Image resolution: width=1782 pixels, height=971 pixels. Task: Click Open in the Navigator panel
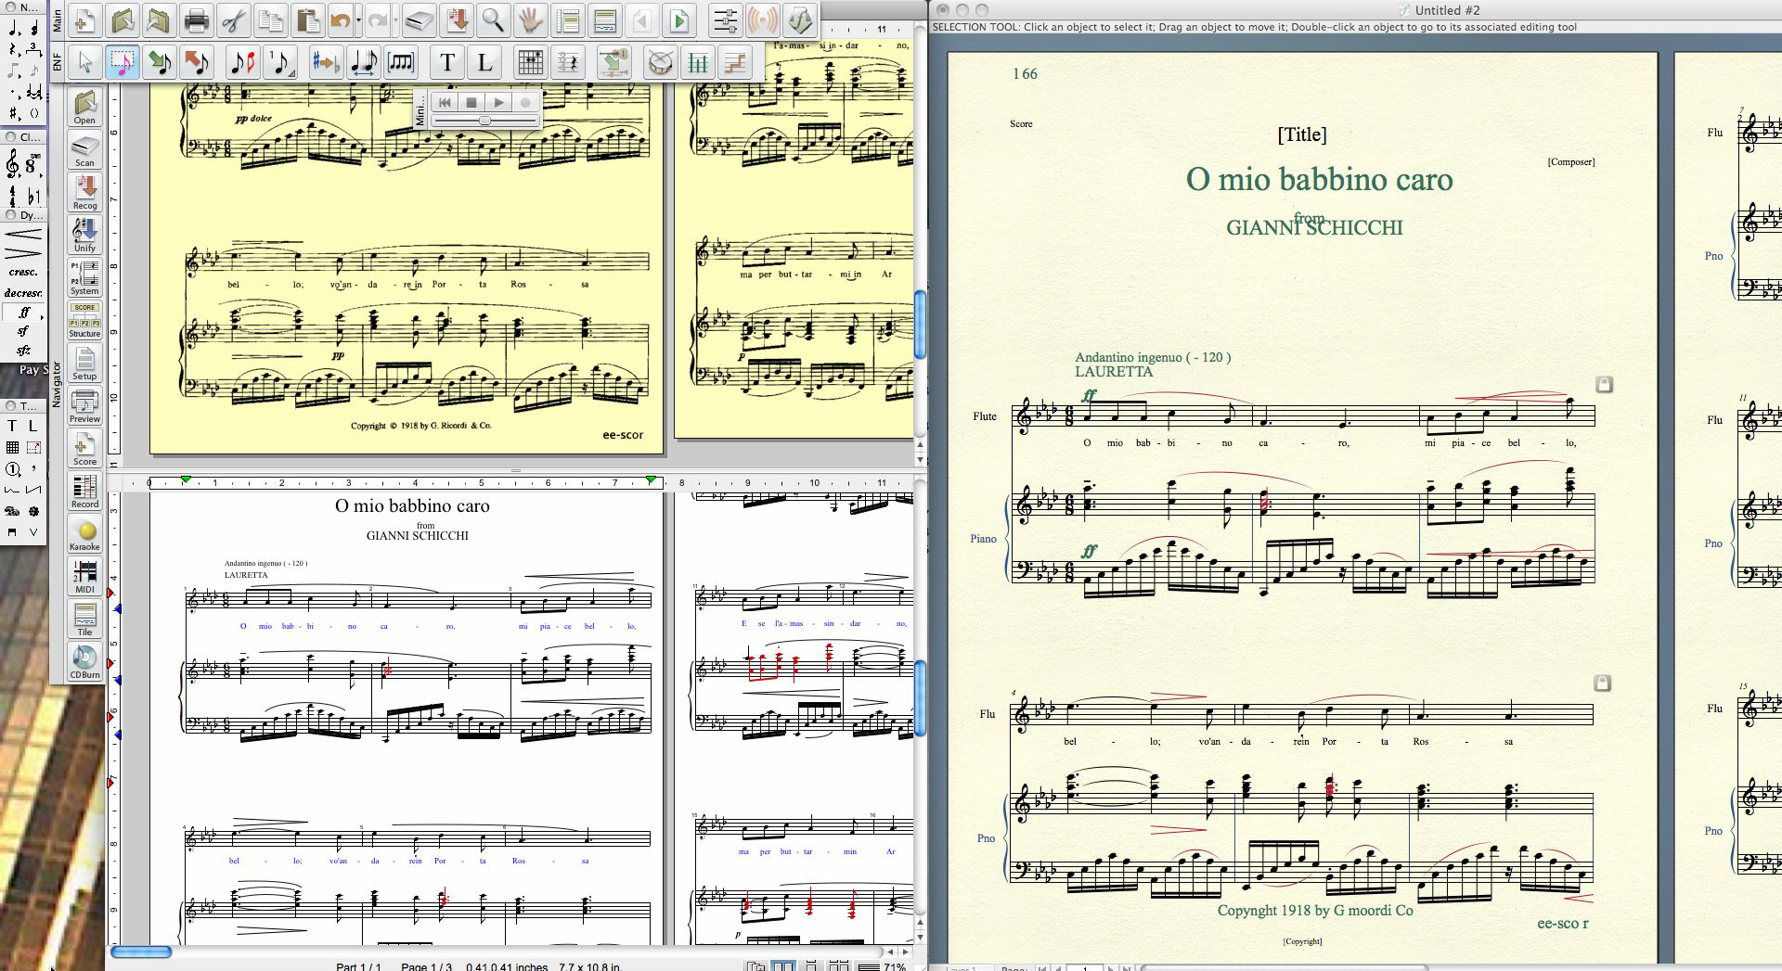coord(84,107)
